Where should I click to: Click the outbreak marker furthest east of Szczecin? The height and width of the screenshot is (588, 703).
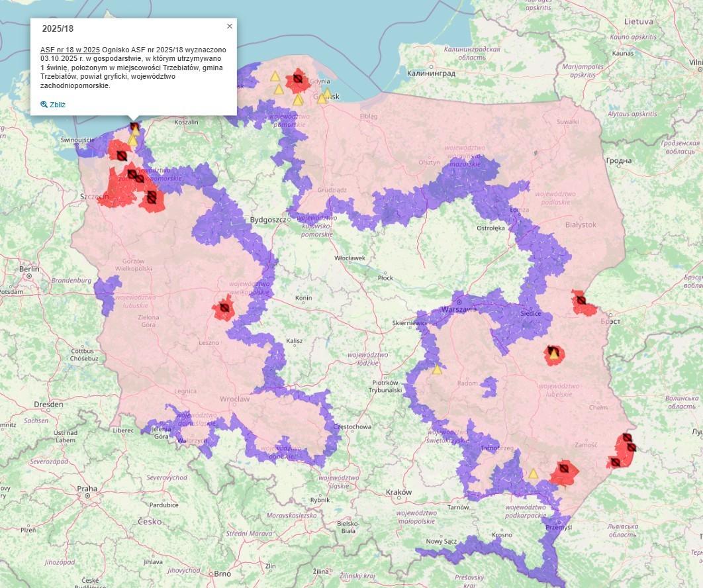pos(152,197)
